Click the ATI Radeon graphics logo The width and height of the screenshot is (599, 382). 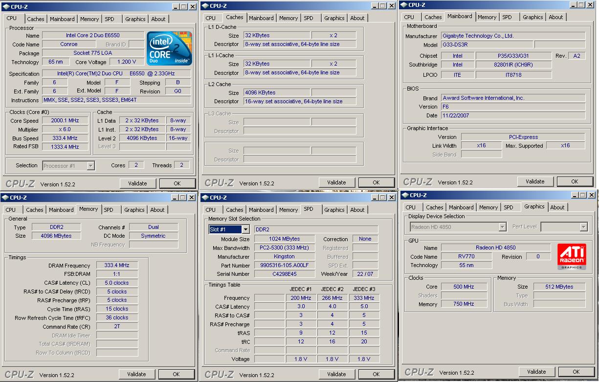pyautogui.click(x=572, y=257)
